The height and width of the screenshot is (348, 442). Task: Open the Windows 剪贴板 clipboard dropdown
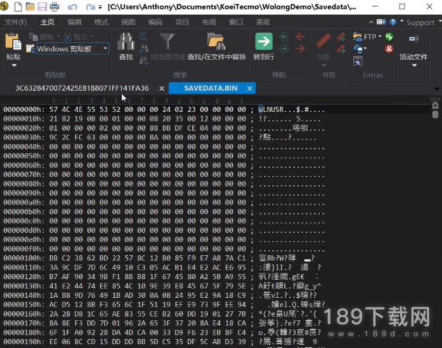(x=106, y=48)
